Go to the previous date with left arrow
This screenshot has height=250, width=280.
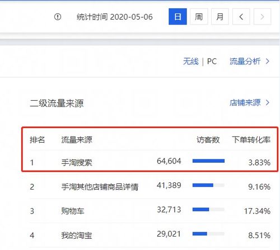click(x=241, y=17)
